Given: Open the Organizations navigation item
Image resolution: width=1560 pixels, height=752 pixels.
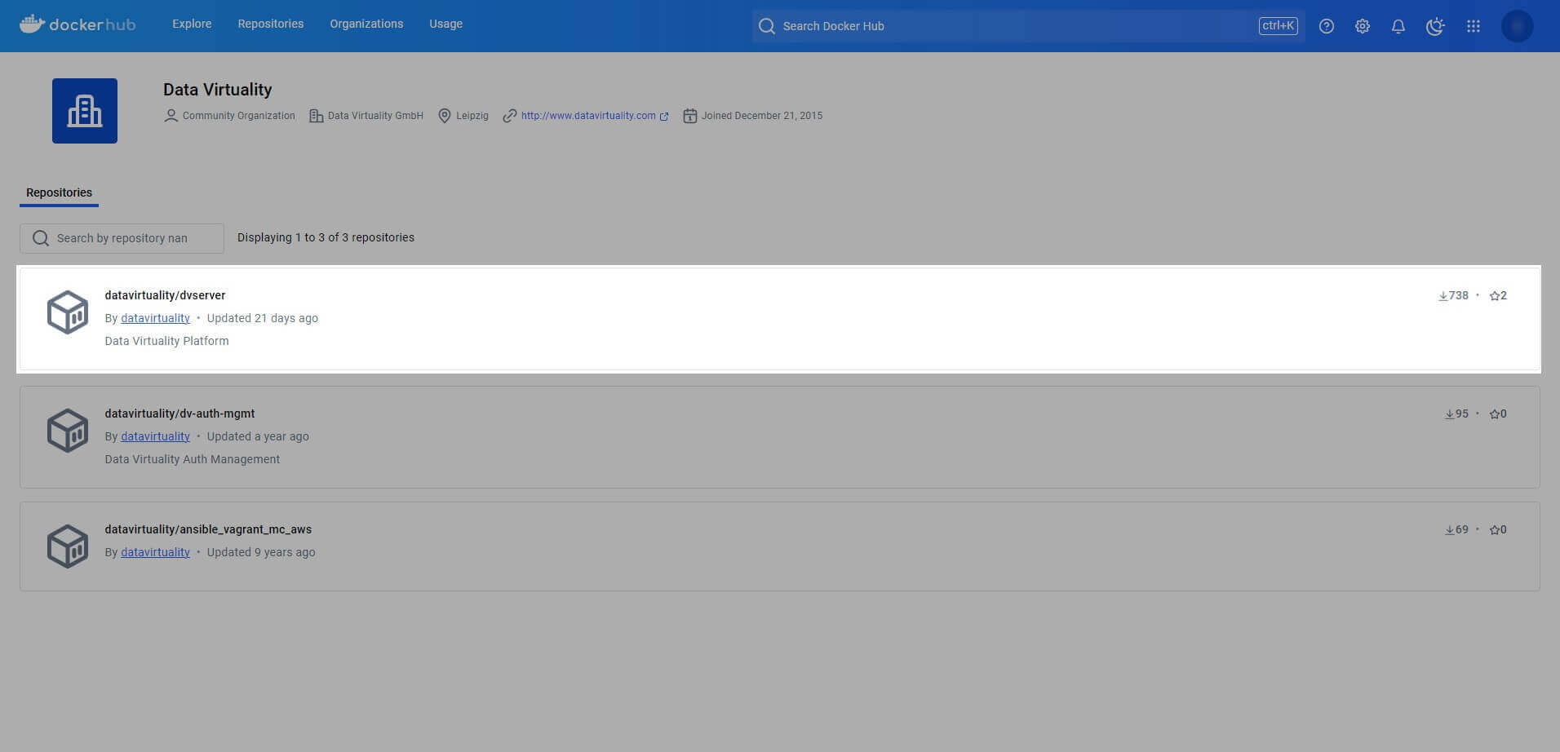Looking at the screenshot, I should (x=366, y=24).
